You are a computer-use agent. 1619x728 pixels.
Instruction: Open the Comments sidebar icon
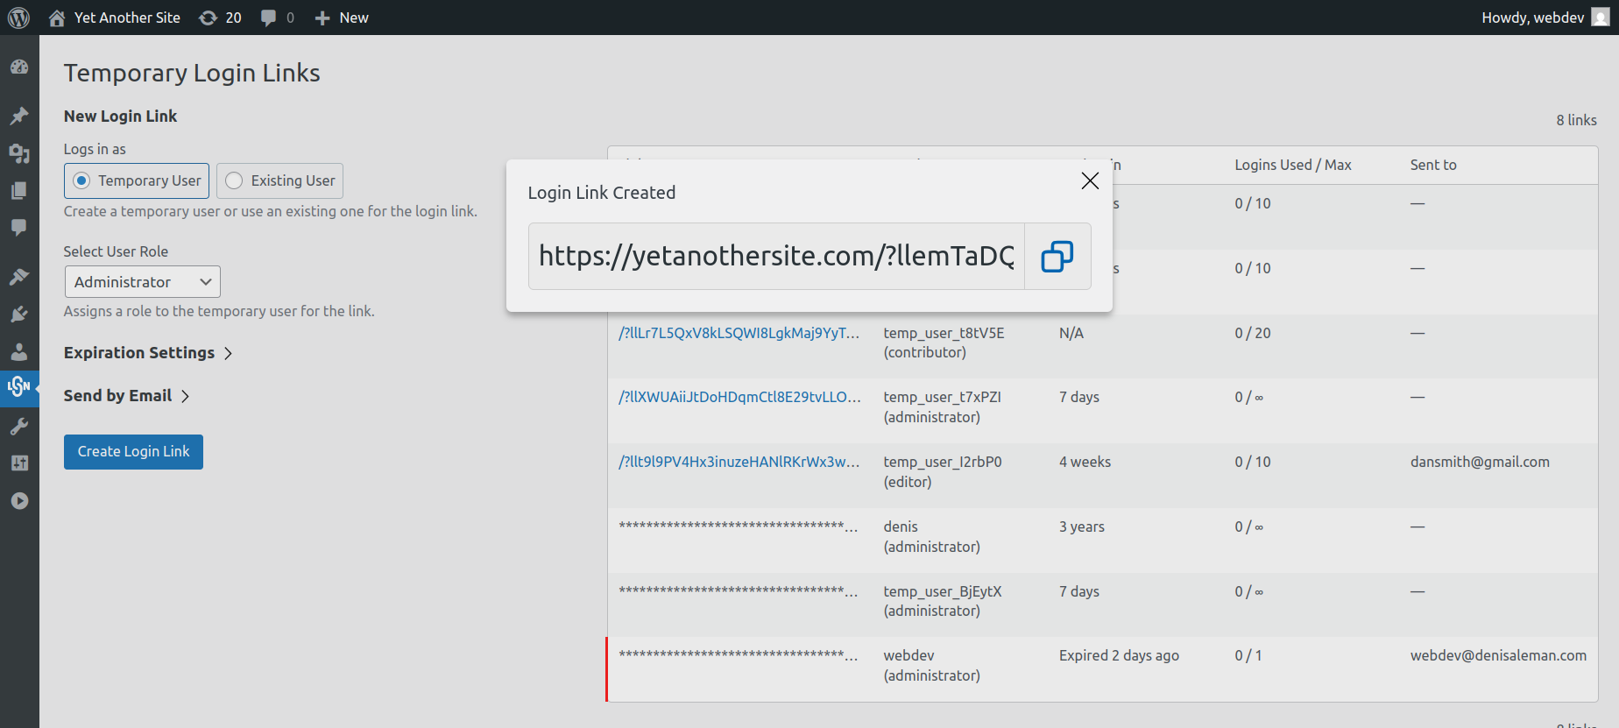[19, 228]
